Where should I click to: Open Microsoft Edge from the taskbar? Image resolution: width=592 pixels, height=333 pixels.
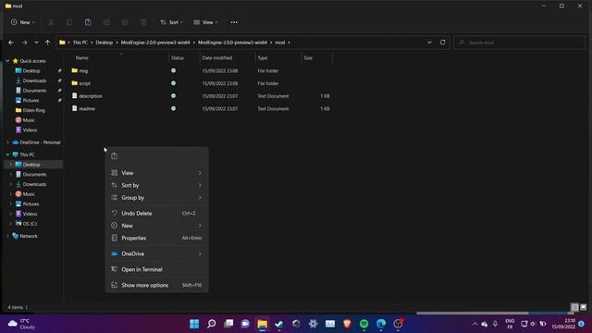pos(381,324)
